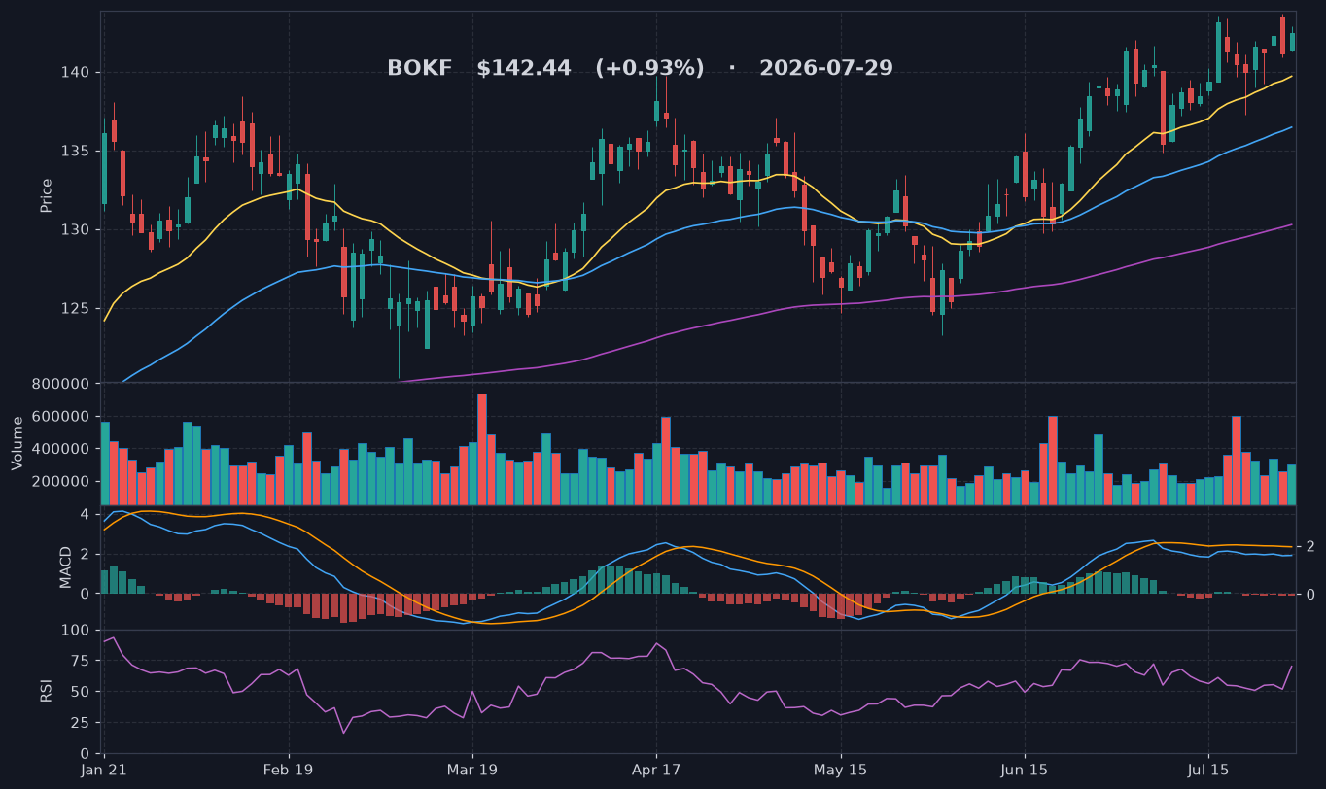
Task: Click the last candlestick on the price chart
Action: point(1292,41)
